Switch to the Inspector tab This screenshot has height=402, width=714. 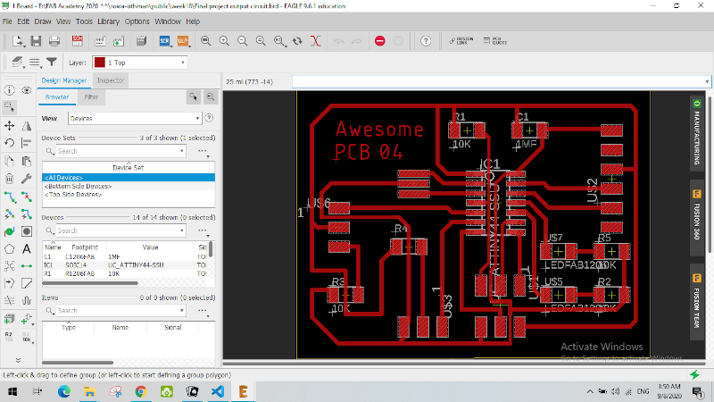pyautogui.click(x=110, y=80)
